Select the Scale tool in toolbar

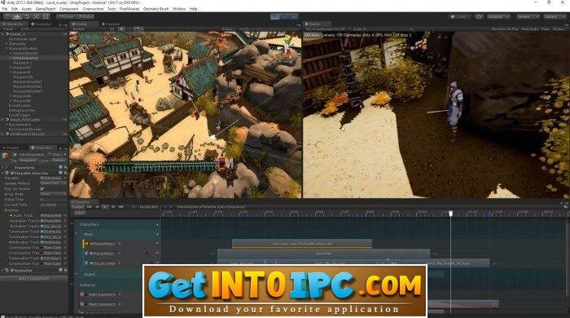(x=37, y=16)
